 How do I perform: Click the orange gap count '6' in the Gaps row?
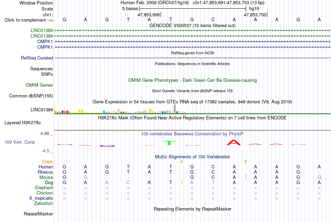pyautogui.click(x=182, y=162)
